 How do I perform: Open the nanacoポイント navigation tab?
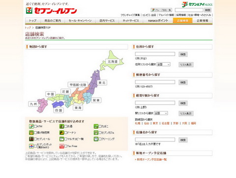[x=158, y=21]
